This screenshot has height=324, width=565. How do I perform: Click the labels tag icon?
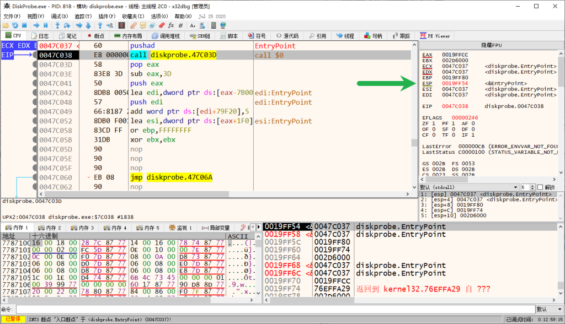[152, 25]
